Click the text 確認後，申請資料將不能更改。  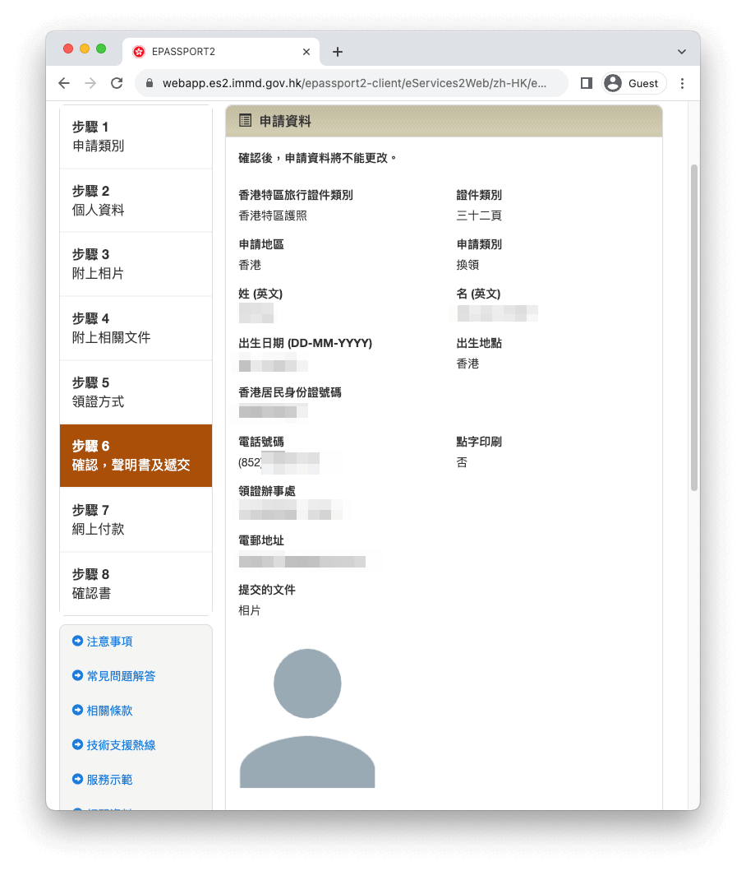[317, 158]
